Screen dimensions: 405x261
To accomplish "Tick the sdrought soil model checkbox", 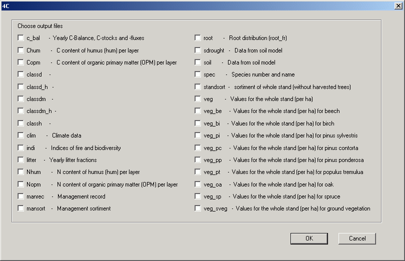I will click(198, 50).
